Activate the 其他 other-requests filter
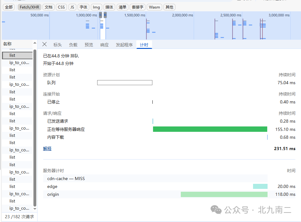The image size is (301, 222). [169, 7]
